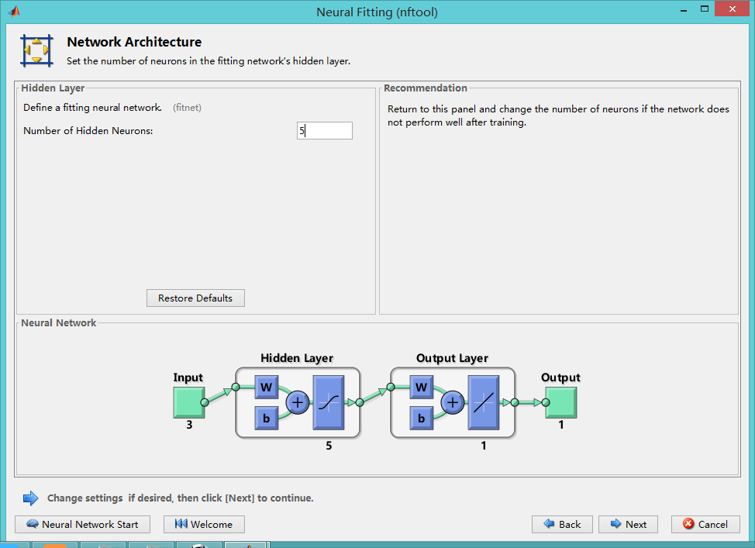
Task: Click 'Define a fitting neural network.' text
Action: [x=92, y=108]
